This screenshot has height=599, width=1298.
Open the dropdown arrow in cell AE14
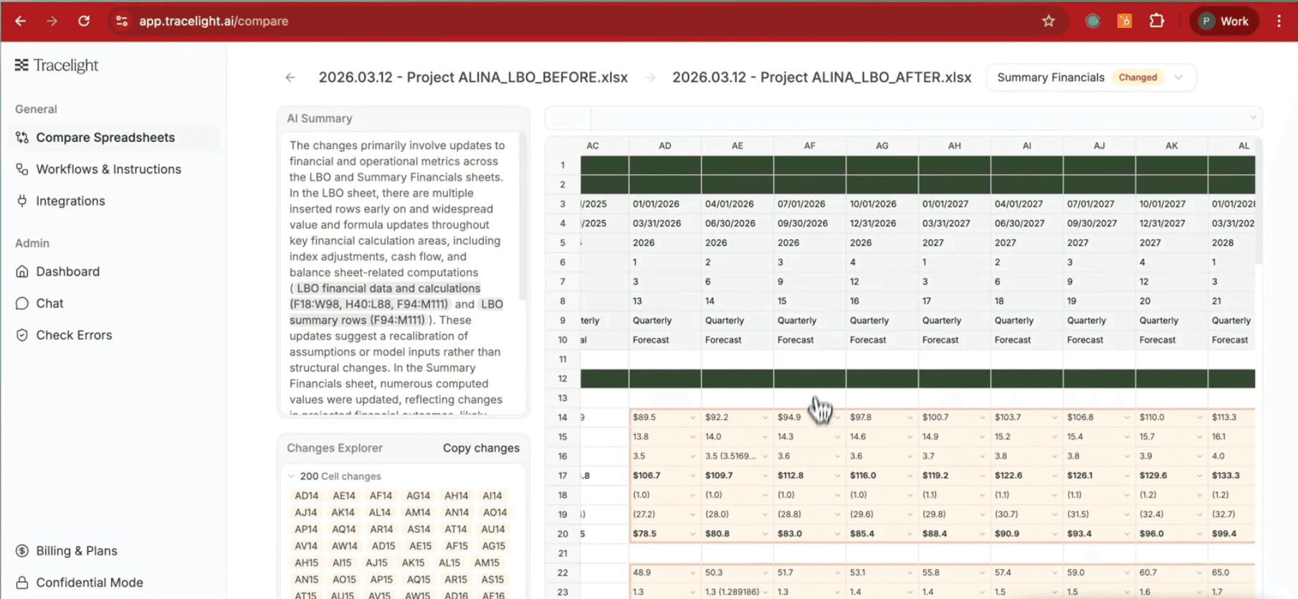(765, 417)
